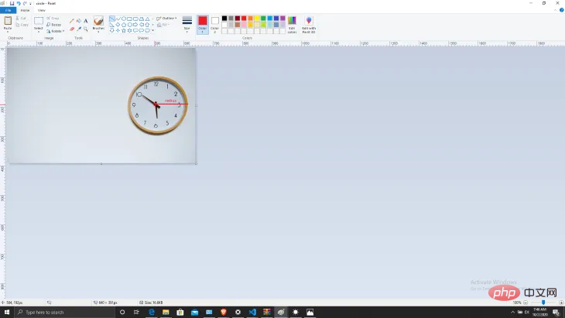Image resolution: width=565 pixels, height=318 pixels.
Task: Activate Color 2 background selector
Action: pos(214,25)
